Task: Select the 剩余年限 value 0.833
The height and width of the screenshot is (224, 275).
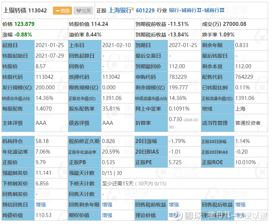Action: coord(242,45)
